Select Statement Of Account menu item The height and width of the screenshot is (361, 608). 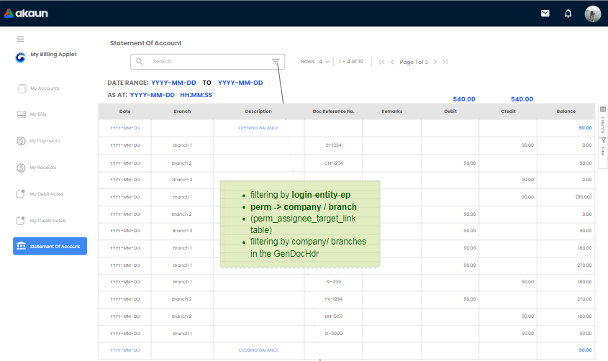[50, 247]
